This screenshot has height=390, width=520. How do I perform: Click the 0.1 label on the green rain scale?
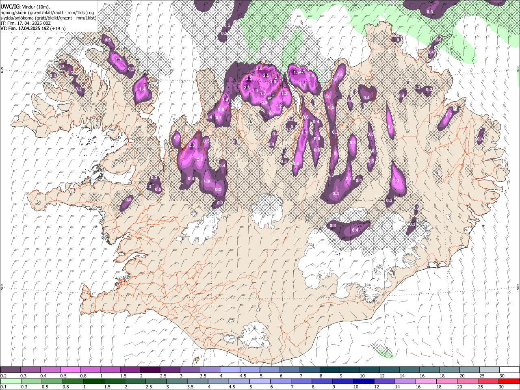3,387
